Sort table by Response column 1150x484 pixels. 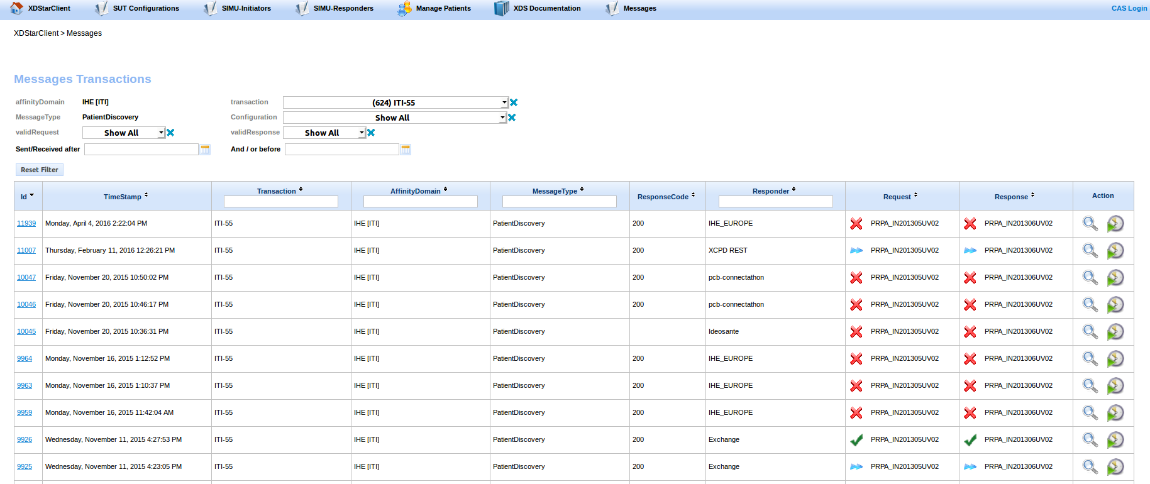pyautogui.click(x=1014, y=197)
